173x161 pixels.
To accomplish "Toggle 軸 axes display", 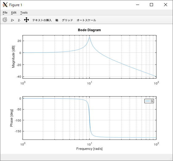I will 57,20.
